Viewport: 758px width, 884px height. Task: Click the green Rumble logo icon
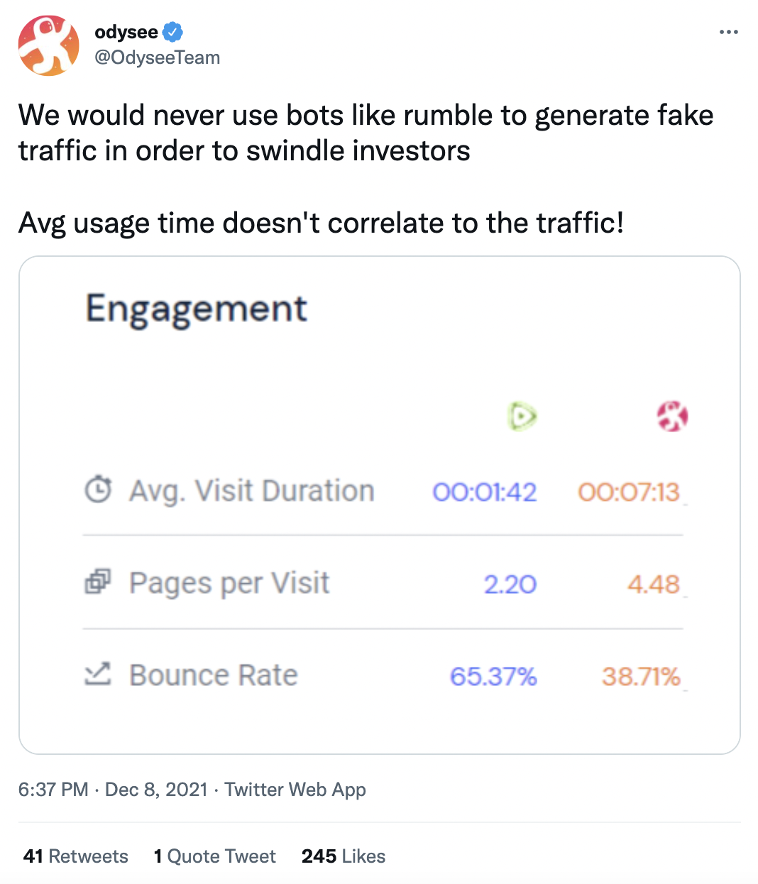(x=522, y=416)
